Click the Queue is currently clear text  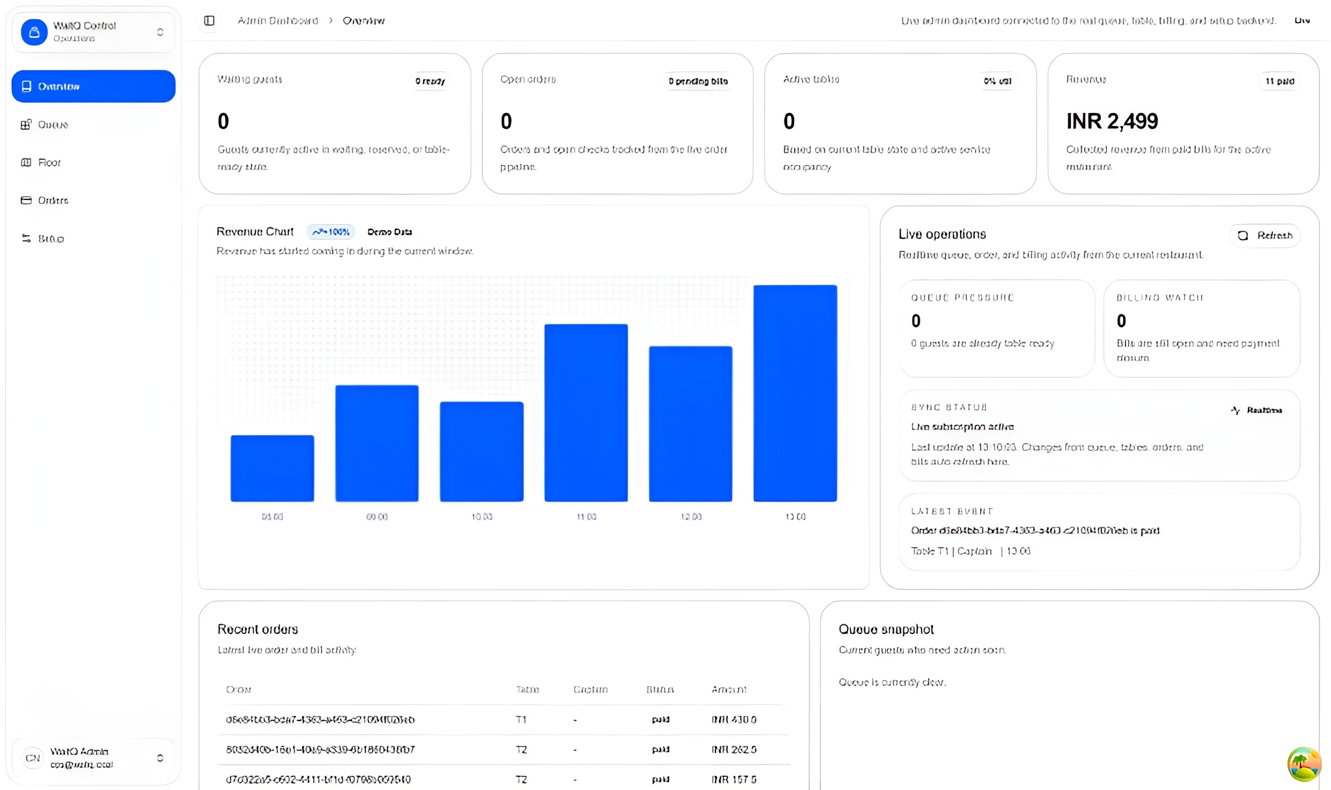coord(892,682)
